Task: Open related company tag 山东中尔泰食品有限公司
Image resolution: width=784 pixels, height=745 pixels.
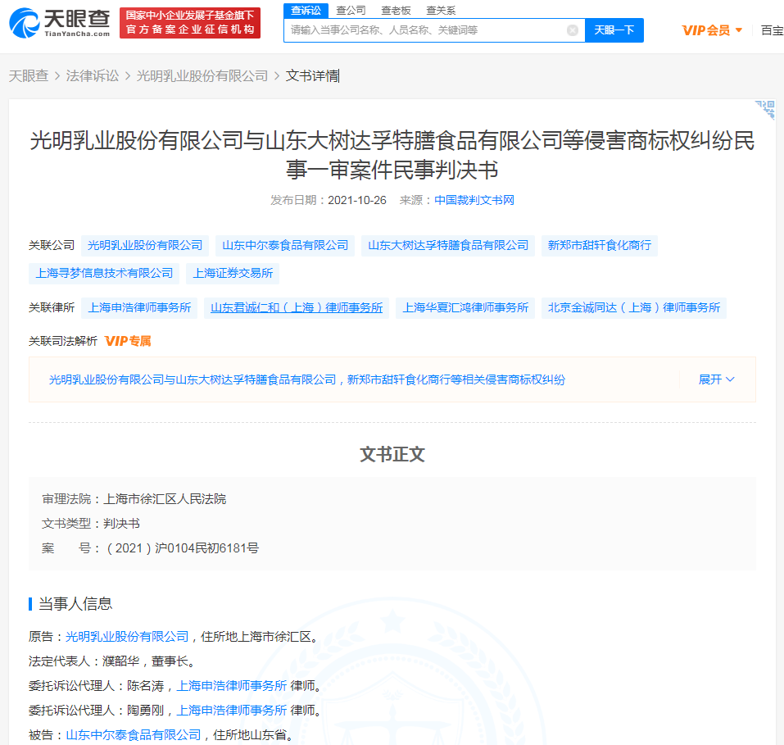Action: coord(285,246)
